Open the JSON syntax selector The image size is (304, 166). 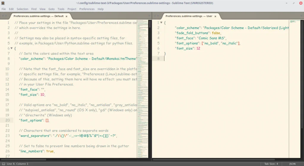292,164
